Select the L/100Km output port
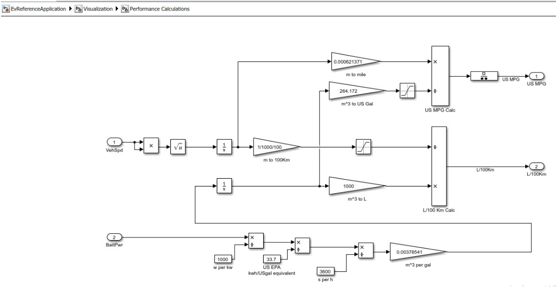The height and width of the screenshot is (287, 556). pyautogui.click(x=536, y=167)
